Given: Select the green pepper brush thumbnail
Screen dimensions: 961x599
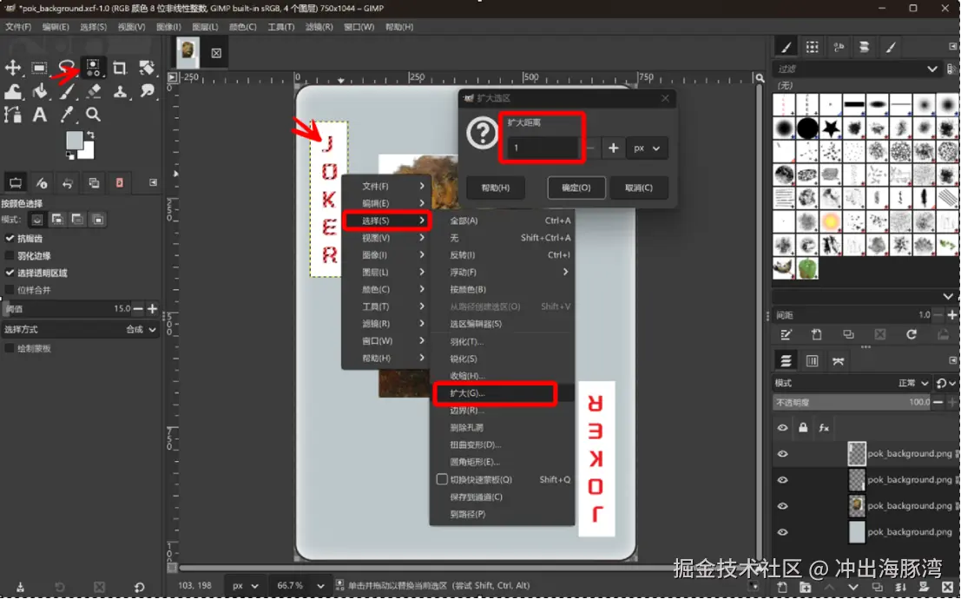Looking at the screenshot, I should 808,268.
